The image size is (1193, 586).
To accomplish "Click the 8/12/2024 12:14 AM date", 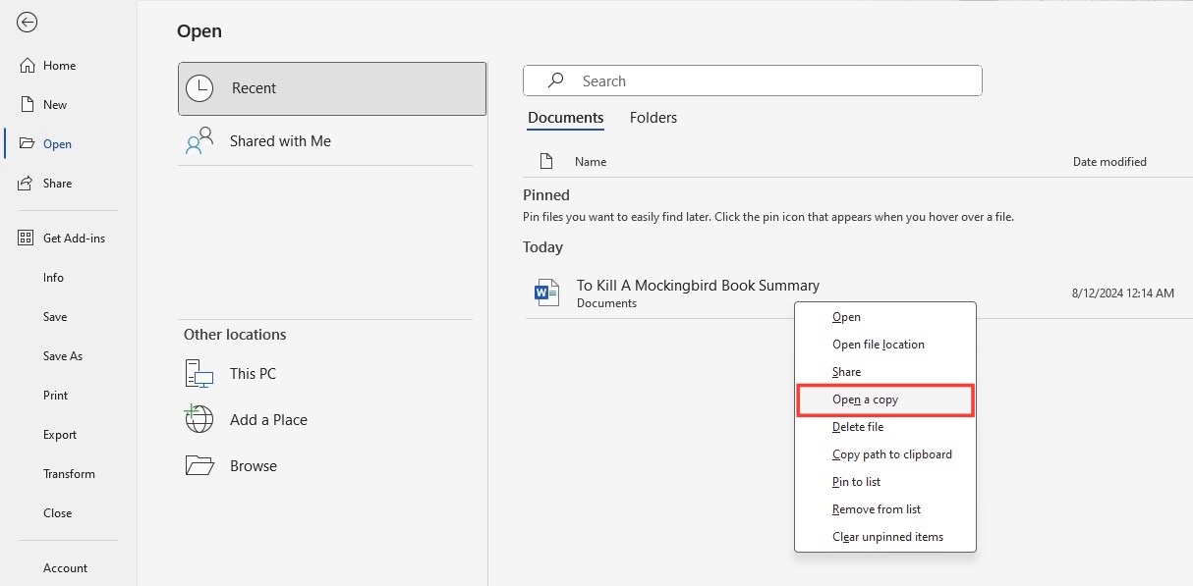I will coord(1122,293).
